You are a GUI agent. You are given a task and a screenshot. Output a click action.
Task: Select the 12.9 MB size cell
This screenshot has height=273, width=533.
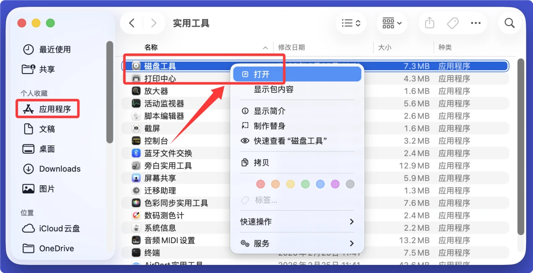pyautogui.click(x=414, y=166)
